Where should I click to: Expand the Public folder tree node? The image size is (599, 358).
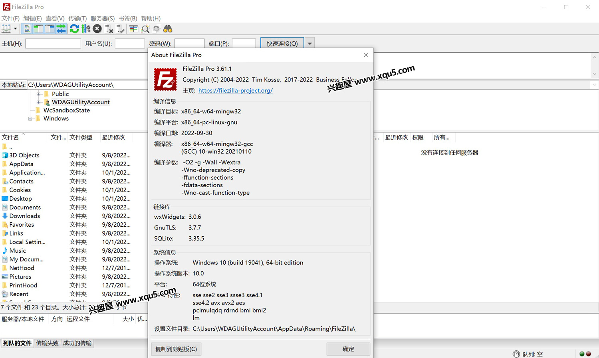coord(39,94)
